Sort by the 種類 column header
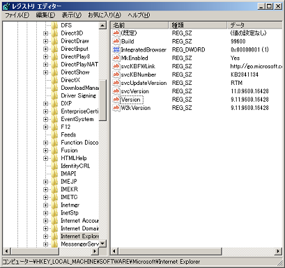 click(x=198, y=25)
